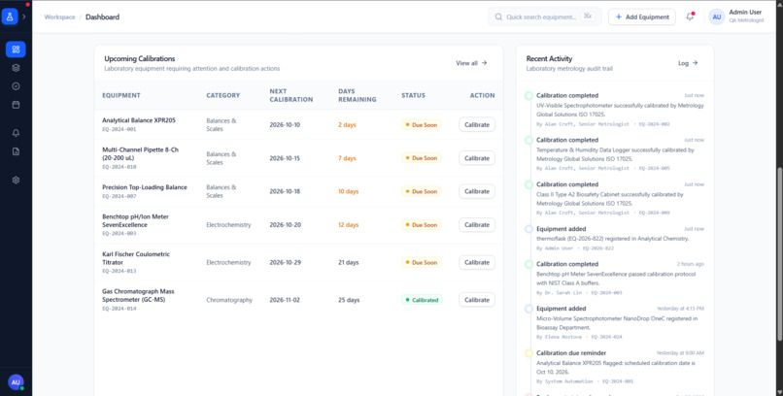Open notifications bell in top bar

coord(690,16)
